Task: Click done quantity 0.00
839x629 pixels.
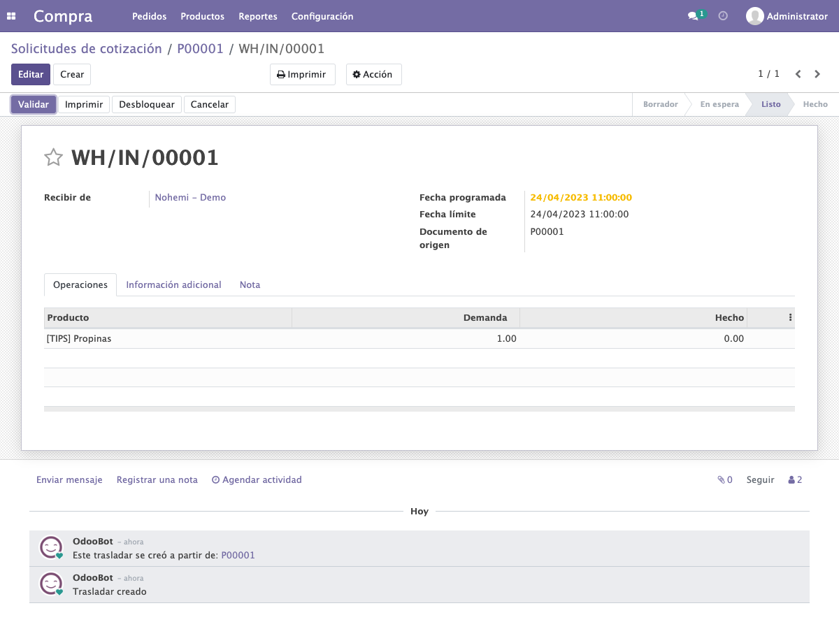Action: click(x=733, y=339)
